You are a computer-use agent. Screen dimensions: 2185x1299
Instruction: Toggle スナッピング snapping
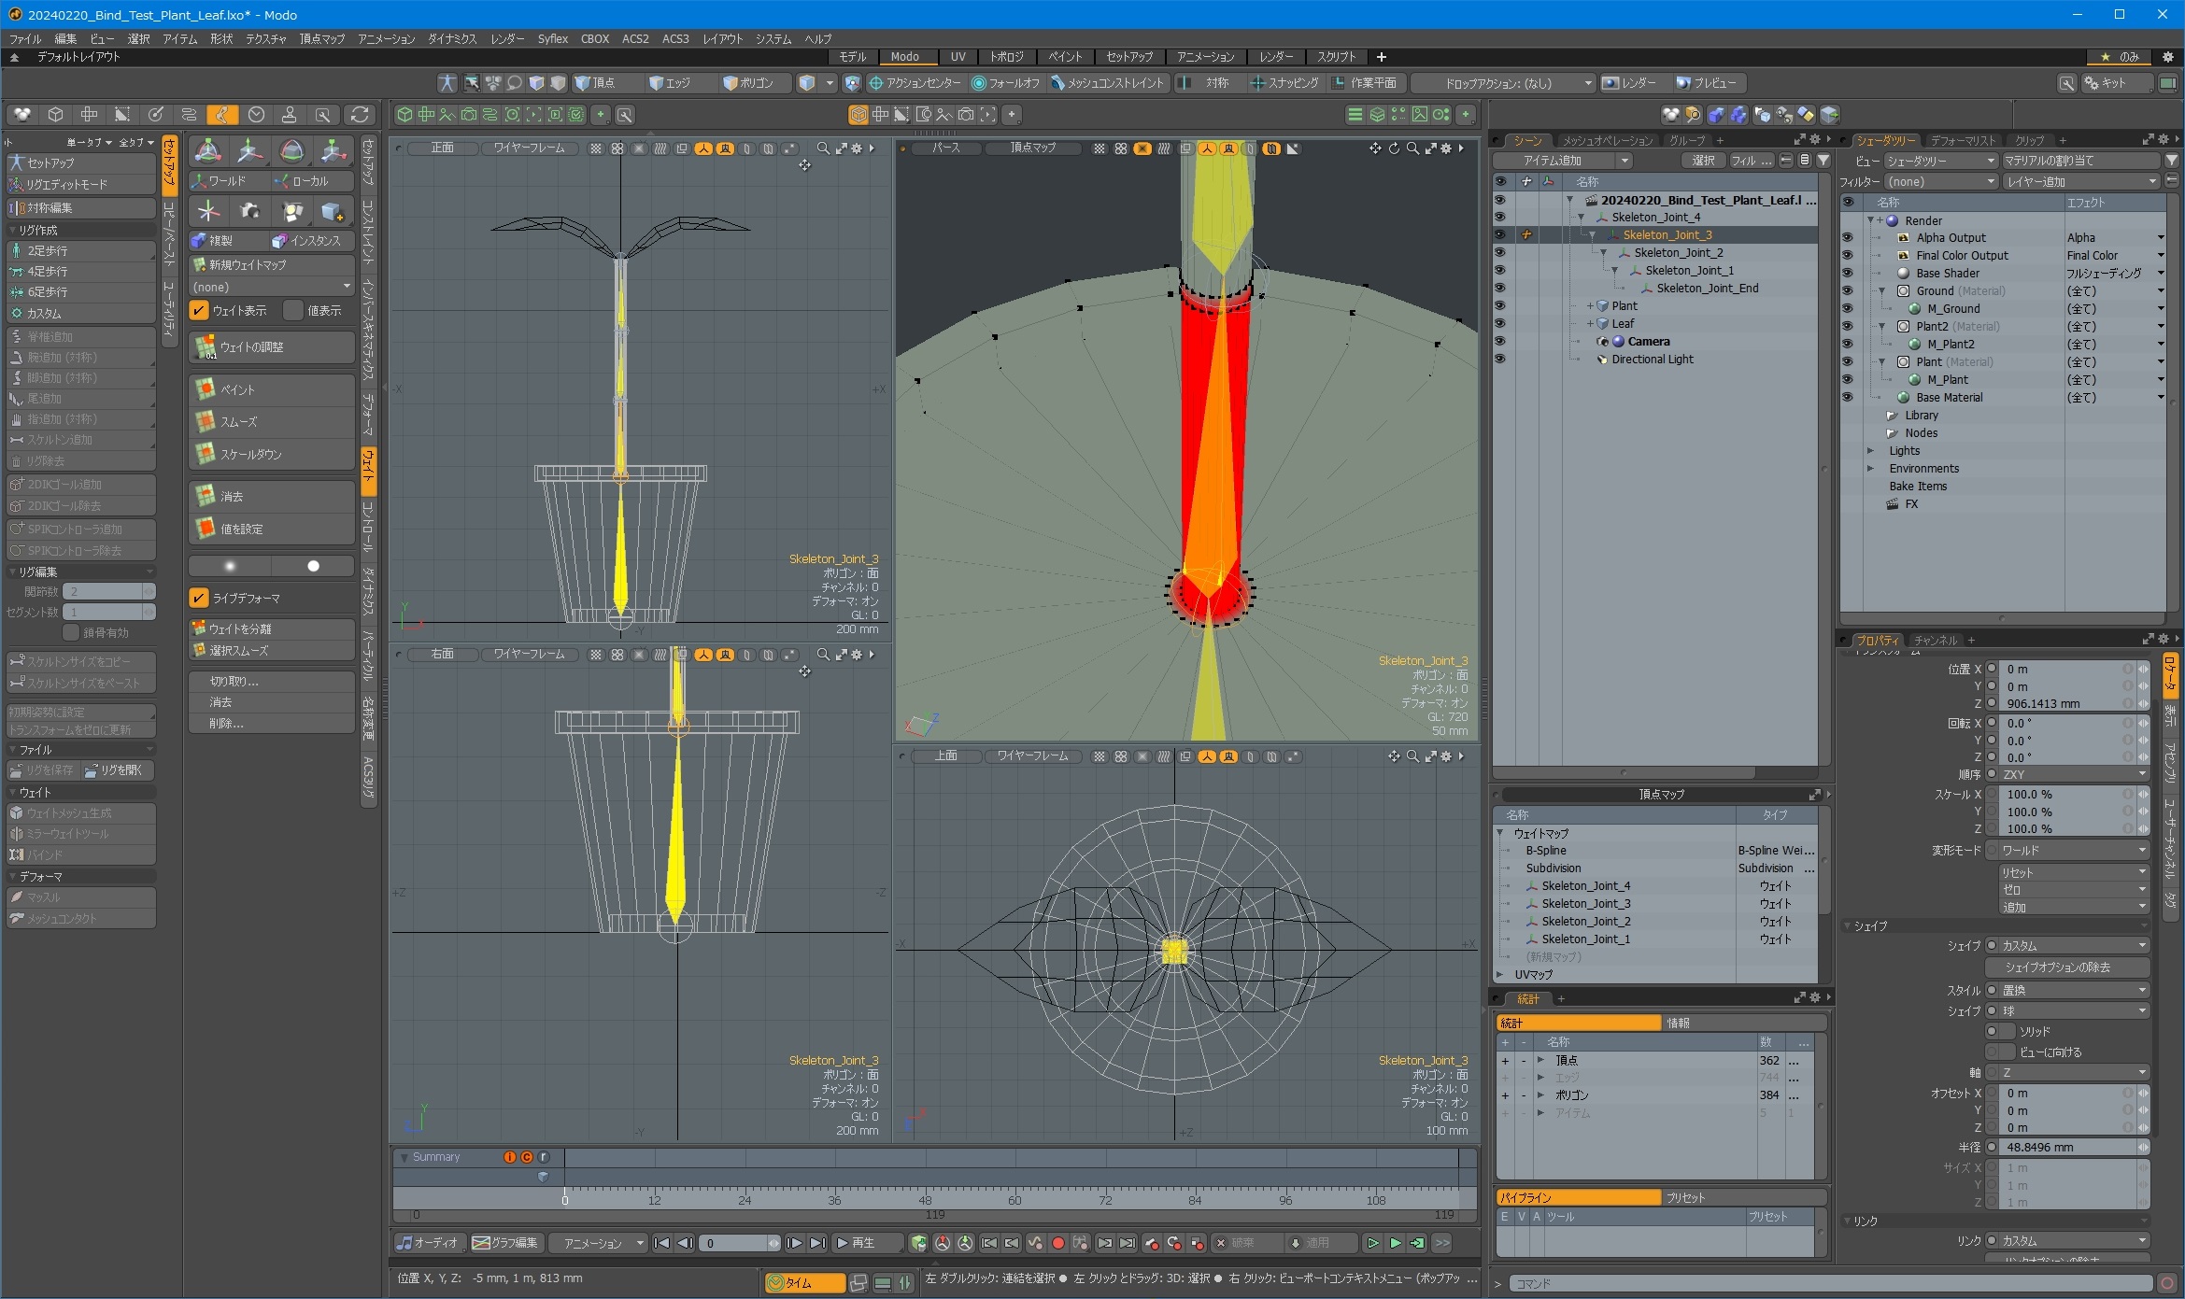point(1284,83)
